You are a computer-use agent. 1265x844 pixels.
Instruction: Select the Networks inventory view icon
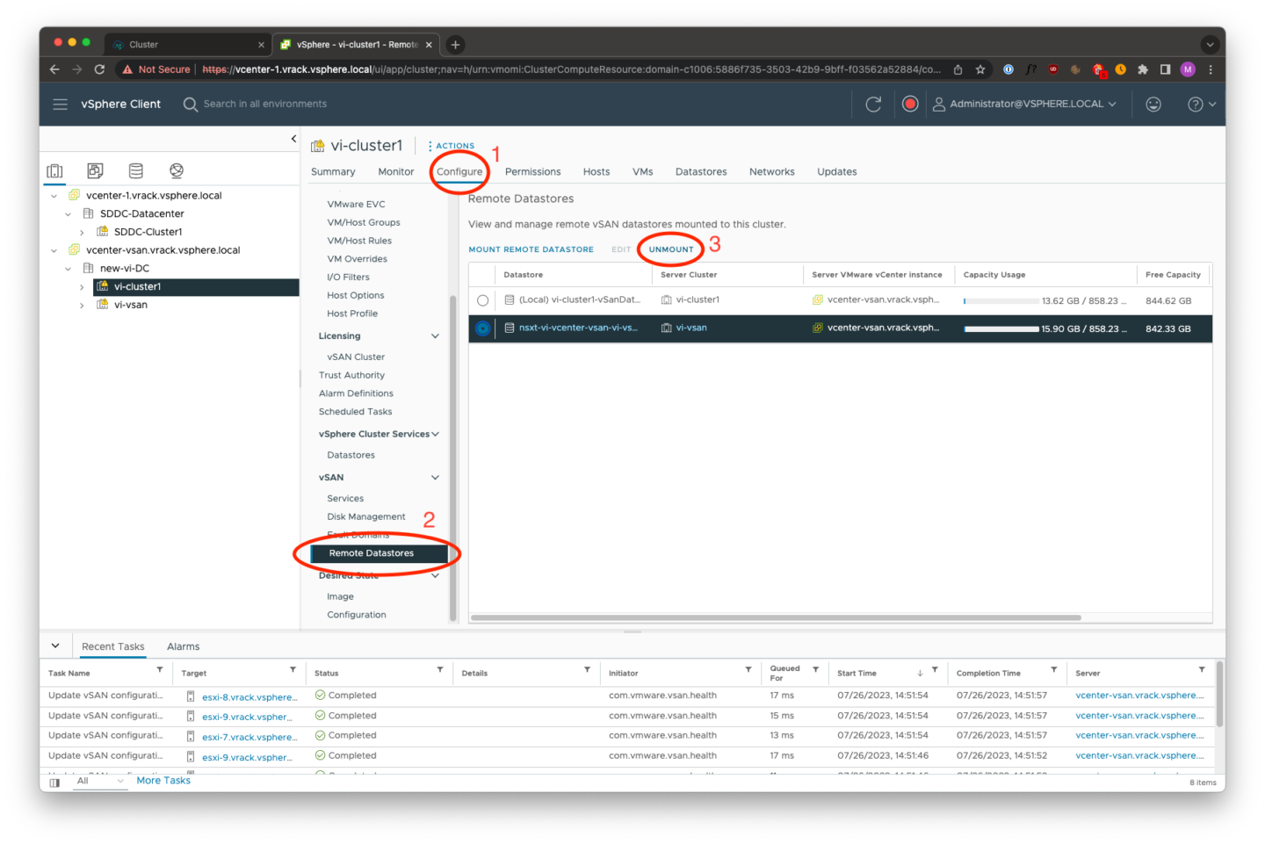click(x=176, y=170)
